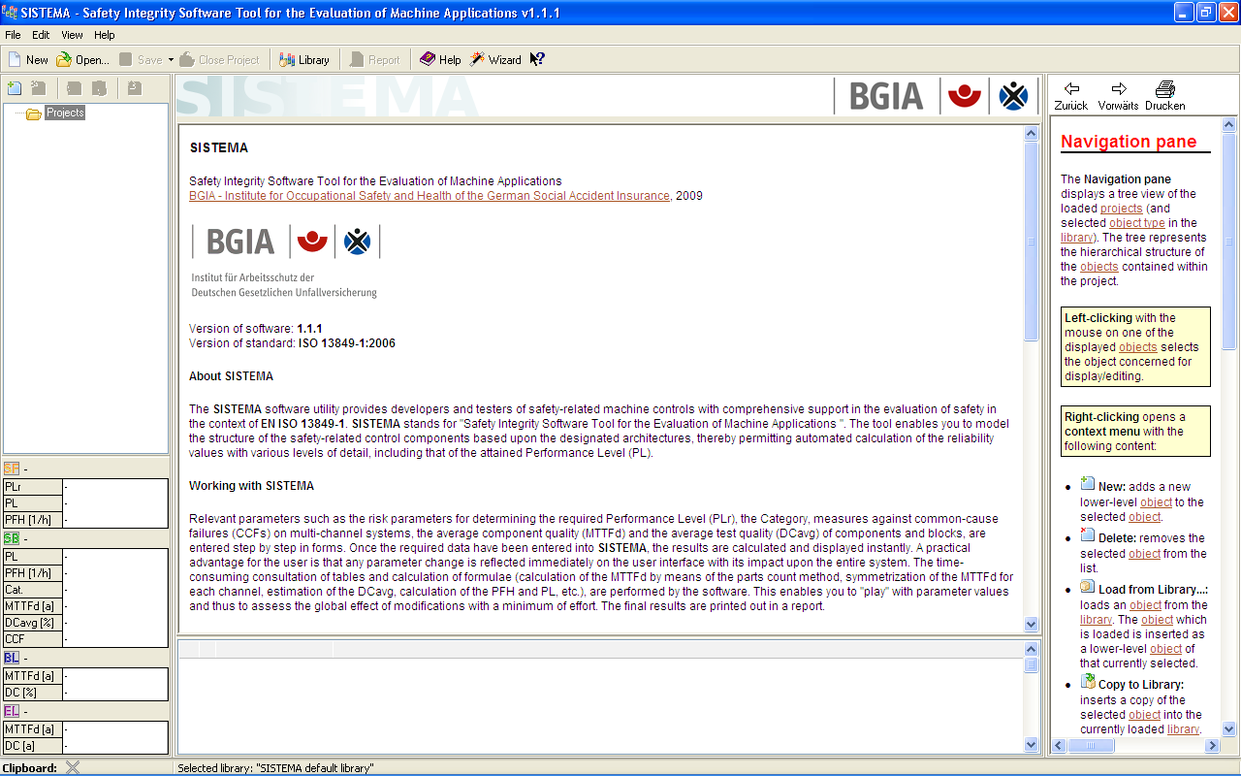
Task: Click the BGIA Institute hyperlink
Action: point(430,196)
